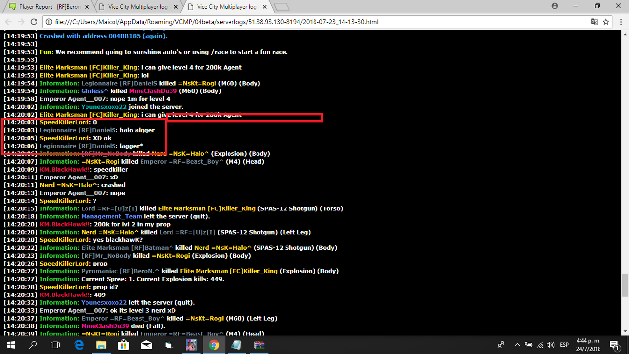This screenshot has width=629, height=354.
Task: Open the Wi-Fi network icon
Action: click(540, 345)
